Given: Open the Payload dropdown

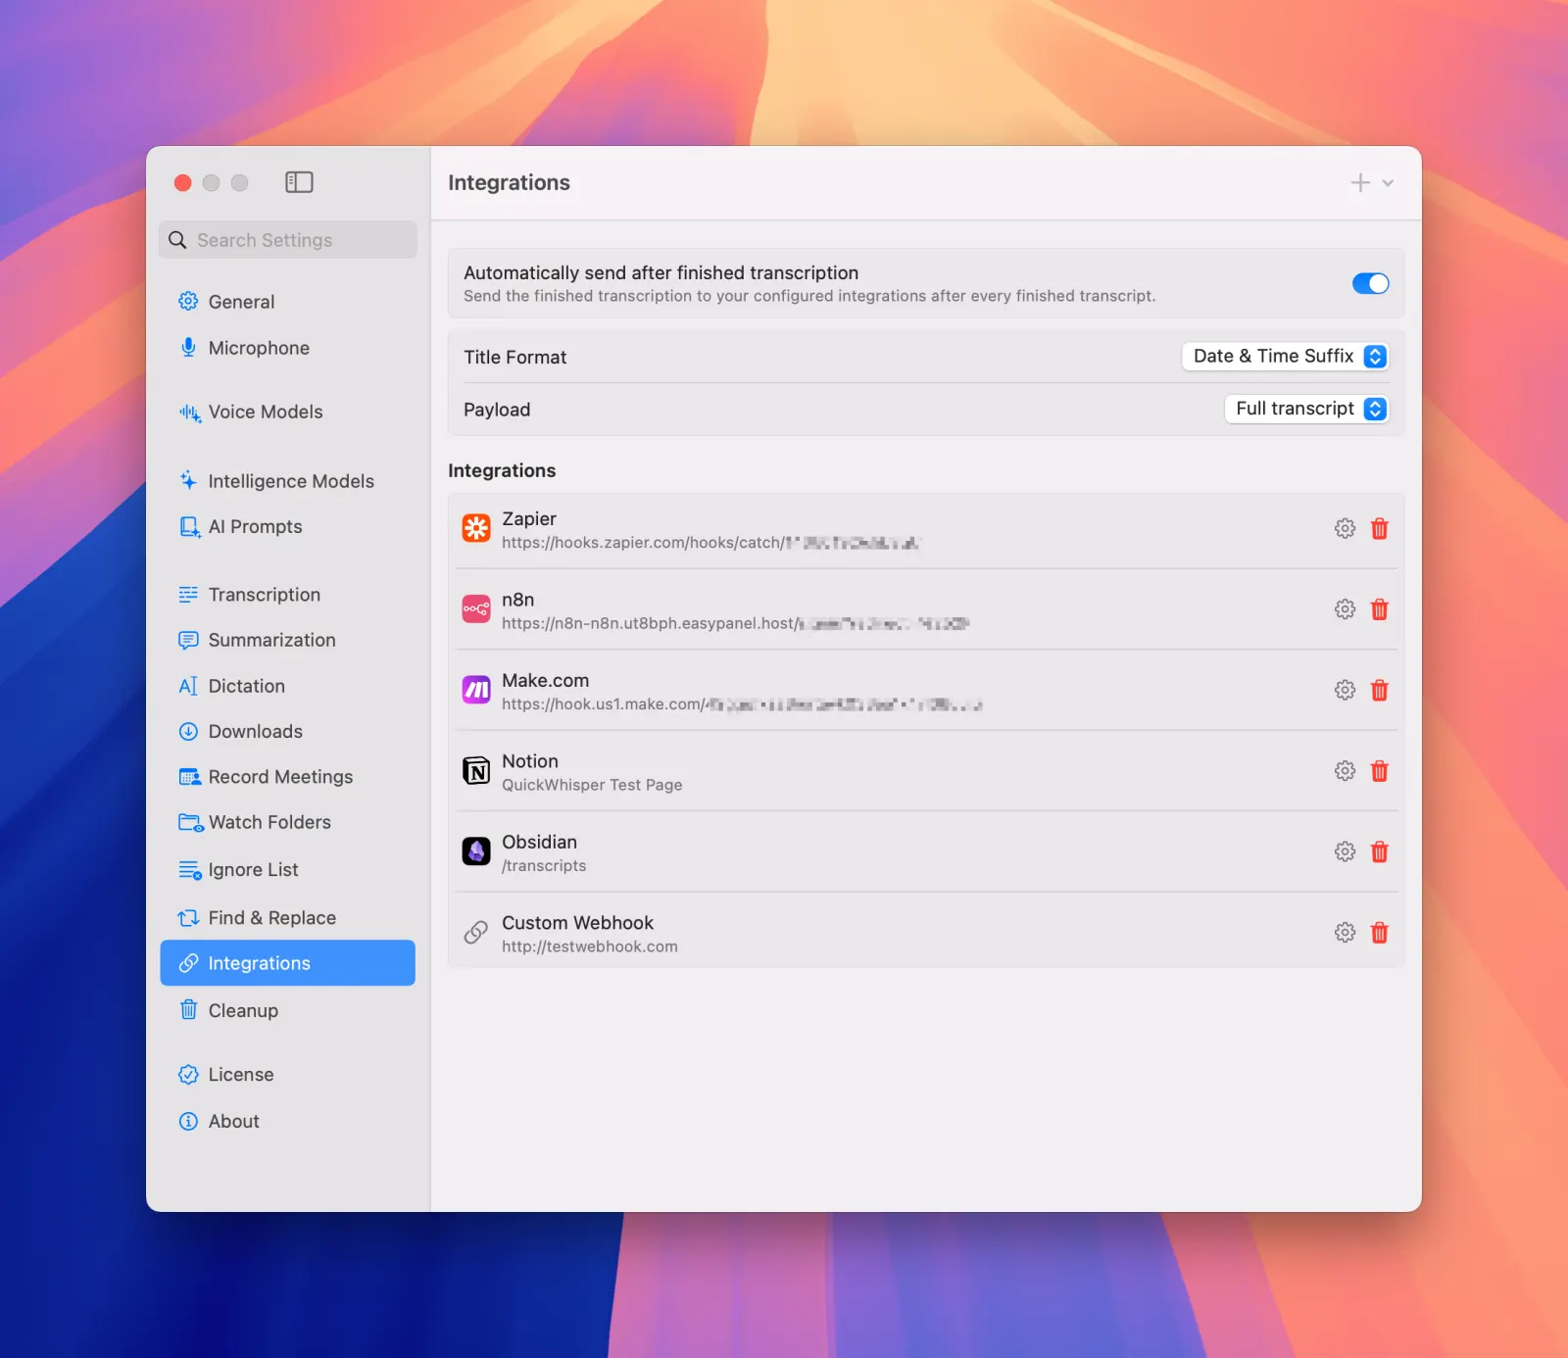Looking at the screenshot, I should click(1306, 409).
